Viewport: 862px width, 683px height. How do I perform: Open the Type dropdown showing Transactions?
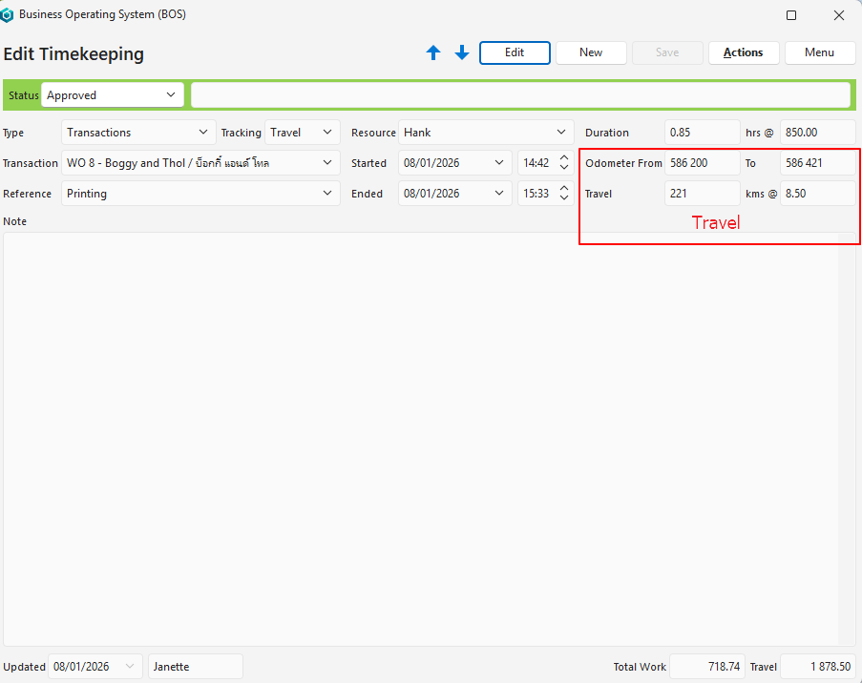coord(202,133)
